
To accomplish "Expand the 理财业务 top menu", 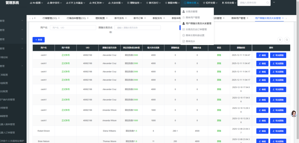I will click(x=135, y=3).
